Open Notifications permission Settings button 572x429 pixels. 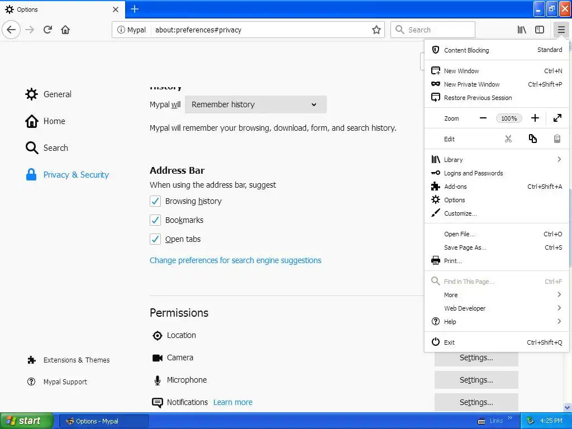tap(476, 402)
